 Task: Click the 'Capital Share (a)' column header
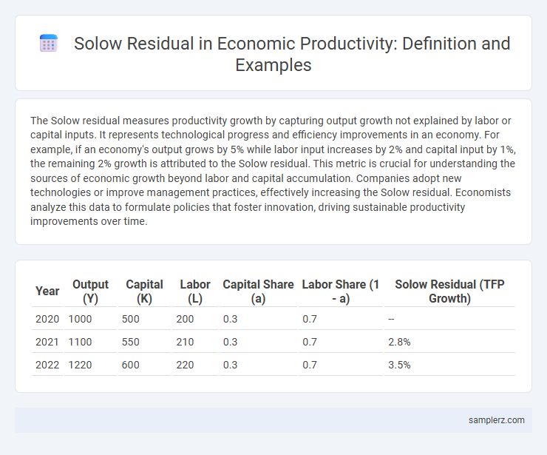tap(258, 291)
